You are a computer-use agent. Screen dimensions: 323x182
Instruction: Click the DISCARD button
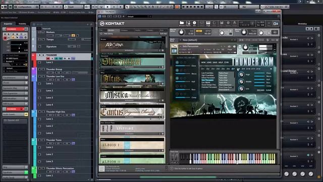260,90
